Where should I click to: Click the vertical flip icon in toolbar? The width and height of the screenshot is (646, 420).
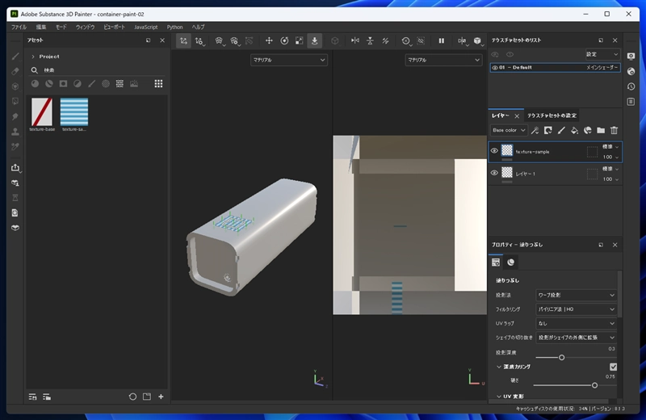coord(370,40)
